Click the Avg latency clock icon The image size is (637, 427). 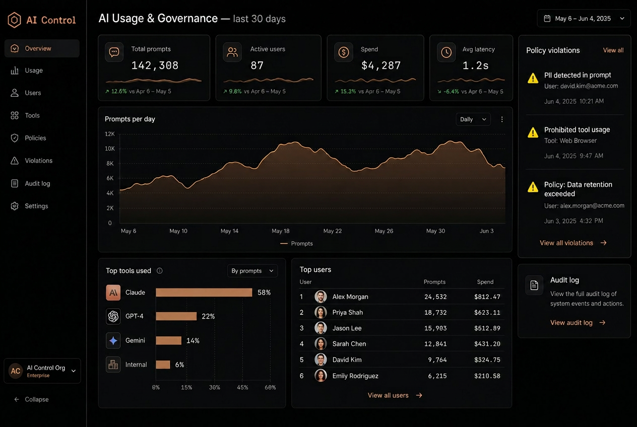click(447, 52)
